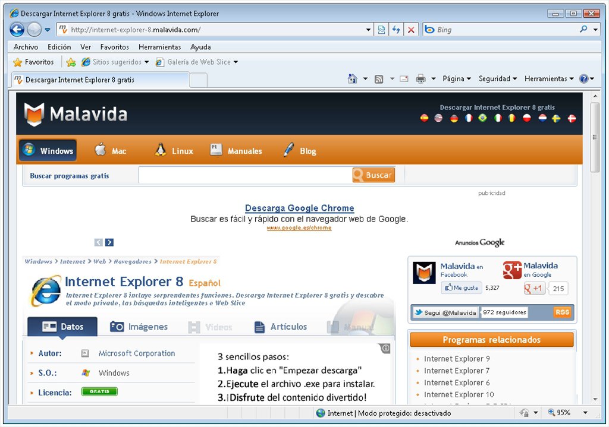This screenshot has width=609, height=427.
Task: Click the Refresh page icon
Action: (x=395, y=30)
